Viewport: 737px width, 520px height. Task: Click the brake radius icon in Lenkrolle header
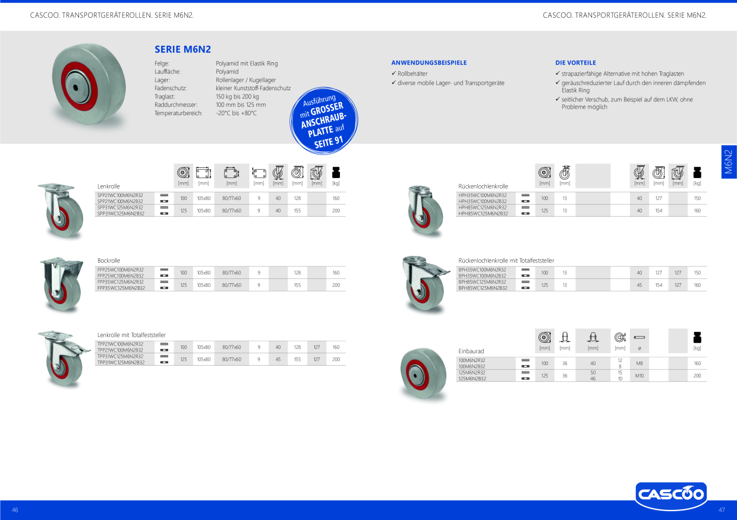click(317, 172)
